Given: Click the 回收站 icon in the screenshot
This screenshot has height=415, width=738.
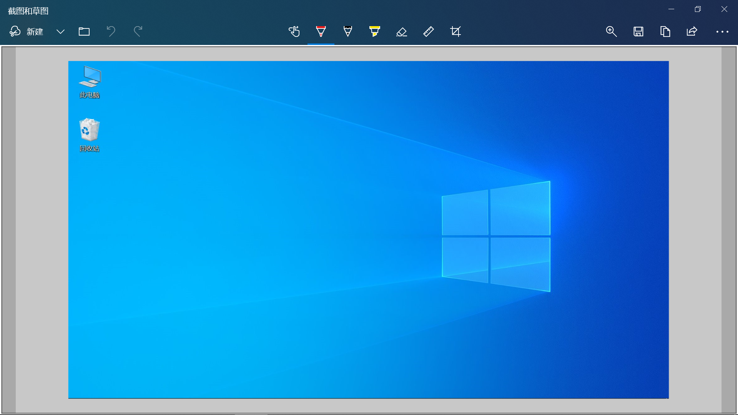Looking at the screenshot, I should [x=89, y=131].
